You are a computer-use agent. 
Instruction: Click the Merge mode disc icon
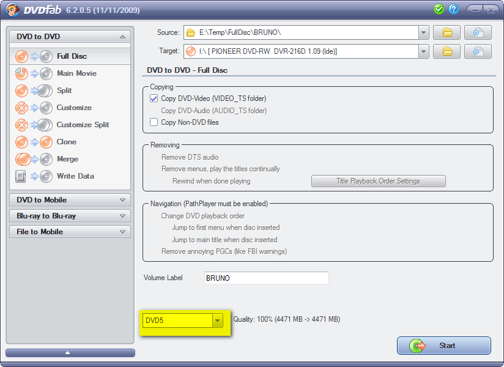34,159
